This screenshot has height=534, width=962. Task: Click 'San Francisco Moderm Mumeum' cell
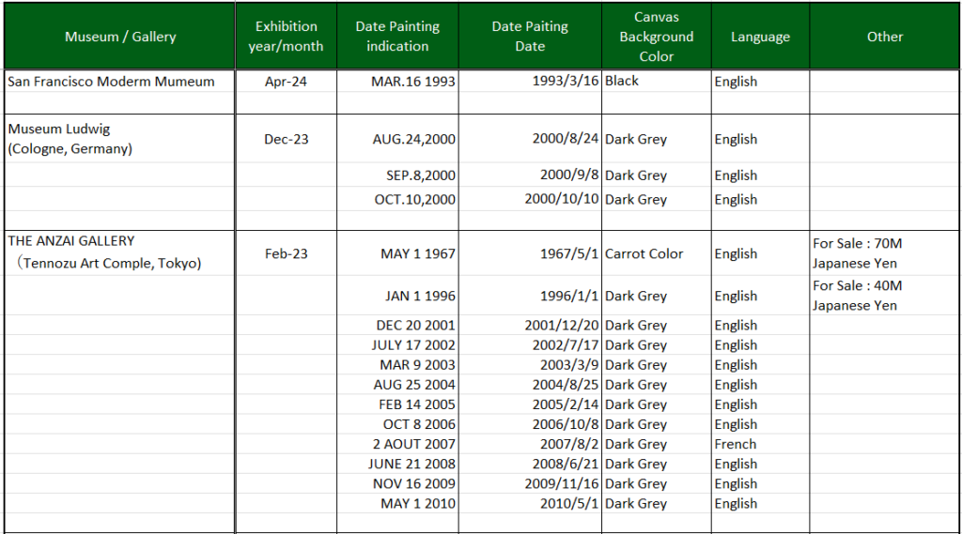119,82
